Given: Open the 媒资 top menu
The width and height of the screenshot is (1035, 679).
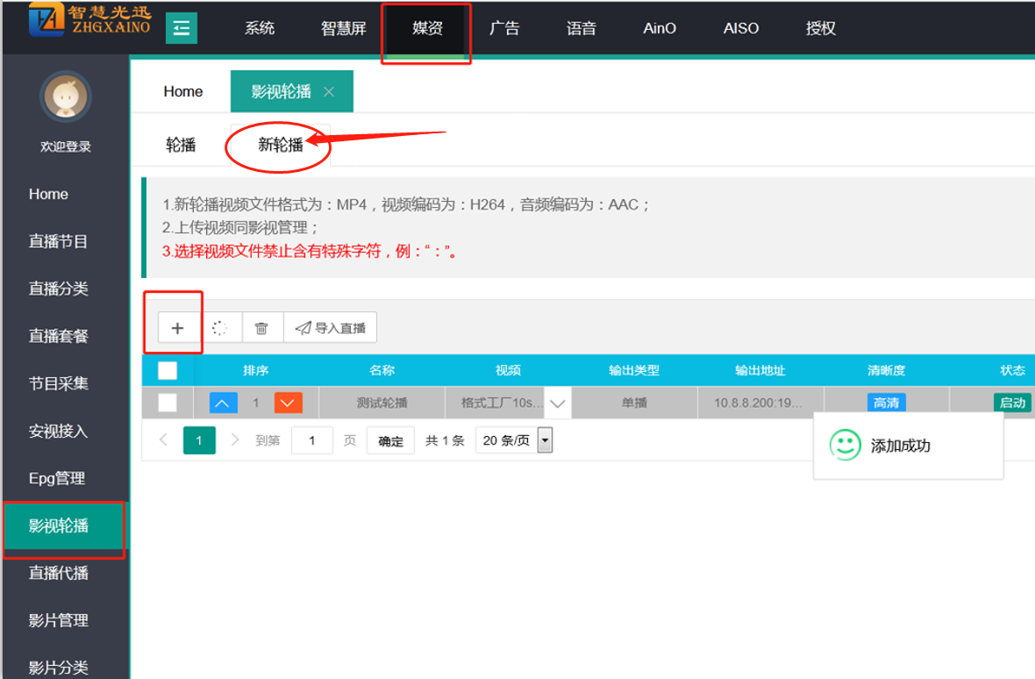Looking at the screenshot, I should click(x=427, y=28).
